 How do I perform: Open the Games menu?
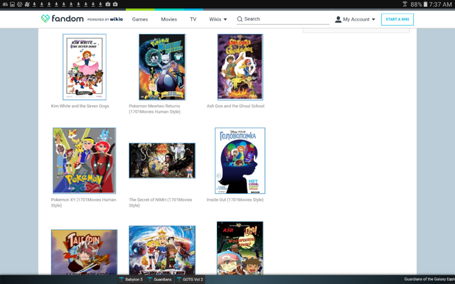[140, 19]
